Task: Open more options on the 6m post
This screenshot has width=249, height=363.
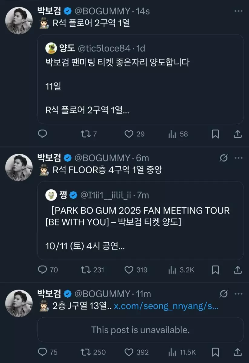Action: [x=239, y=158]
